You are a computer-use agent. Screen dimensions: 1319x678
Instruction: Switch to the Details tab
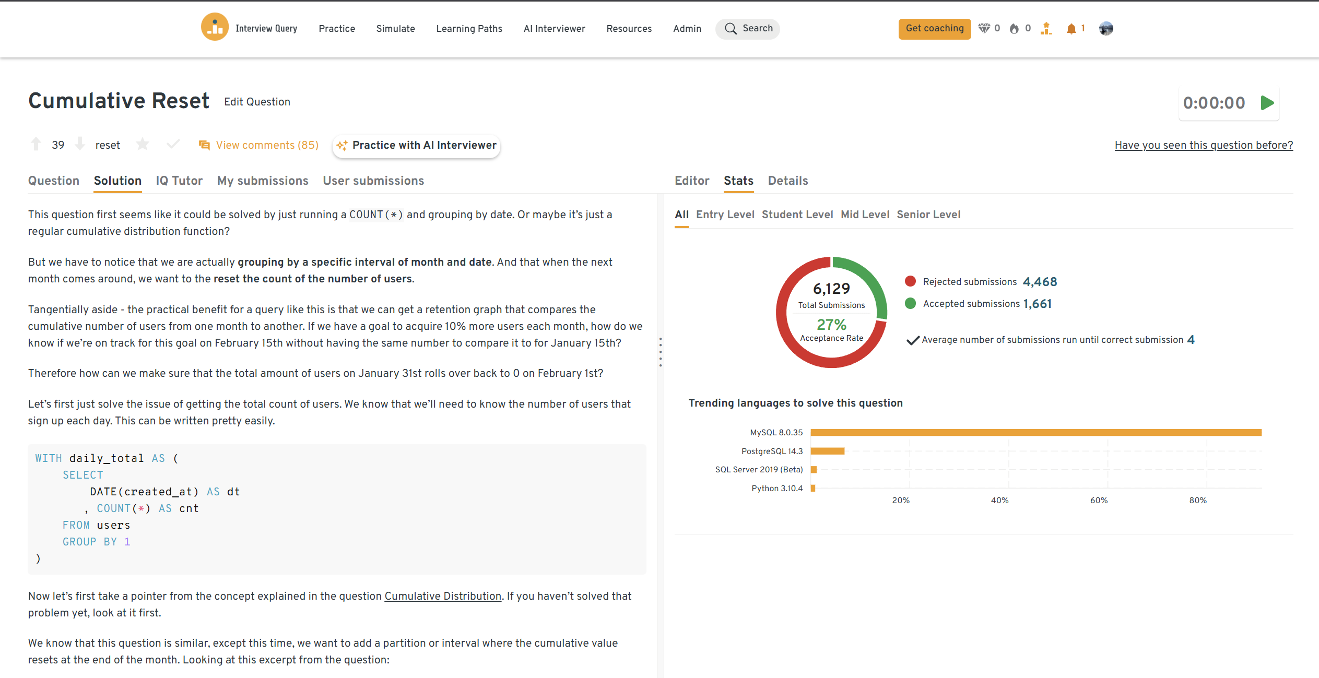pyautogui.click(x=787, y=181)
